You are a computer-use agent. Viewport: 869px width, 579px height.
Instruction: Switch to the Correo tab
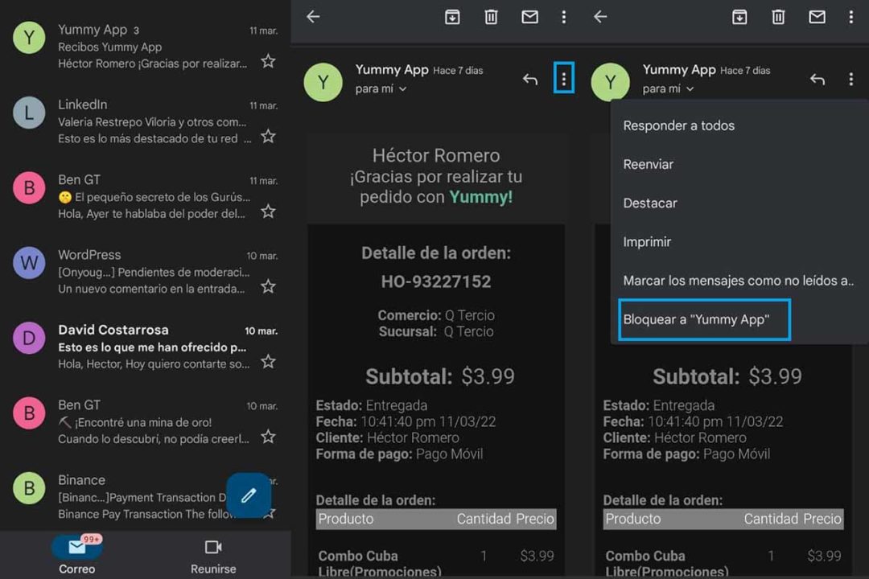tap(77, 555)
